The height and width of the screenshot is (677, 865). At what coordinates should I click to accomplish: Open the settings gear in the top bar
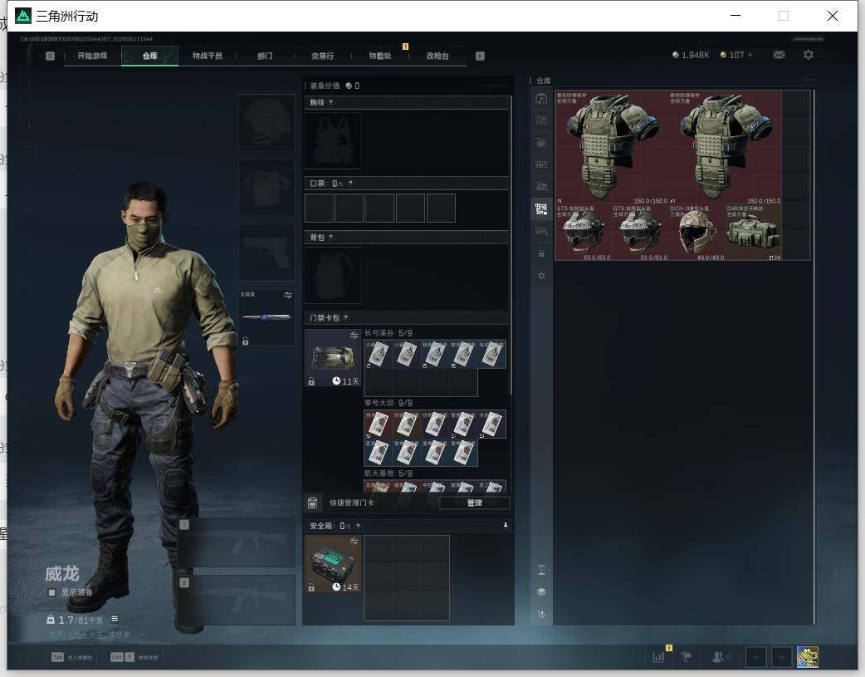point(809,55)
